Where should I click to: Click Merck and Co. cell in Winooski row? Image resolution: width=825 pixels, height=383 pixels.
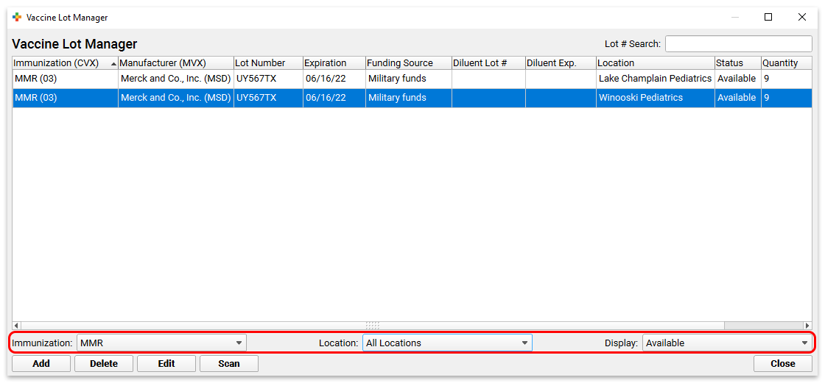(x=176, y=98)
